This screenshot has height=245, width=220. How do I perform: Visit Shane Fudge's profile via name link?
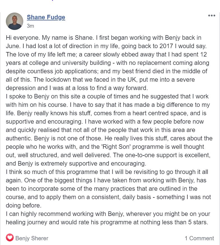[x=46, y=17]
